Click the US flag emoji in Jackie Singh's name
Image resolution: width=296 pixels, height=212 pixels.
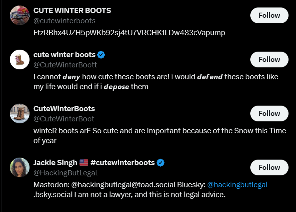click(x=84, y=162)
